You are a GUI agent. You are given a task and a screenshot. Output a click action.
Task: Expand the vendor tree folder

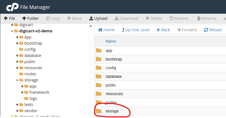(17, 111)
